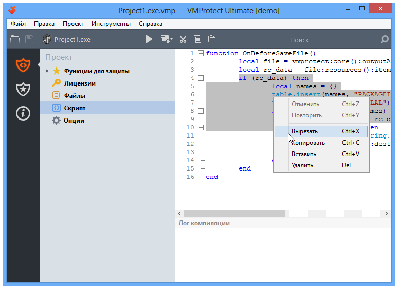398x289 pixels.
Task: Close the VMProtect window
Action: coord(380,9)
